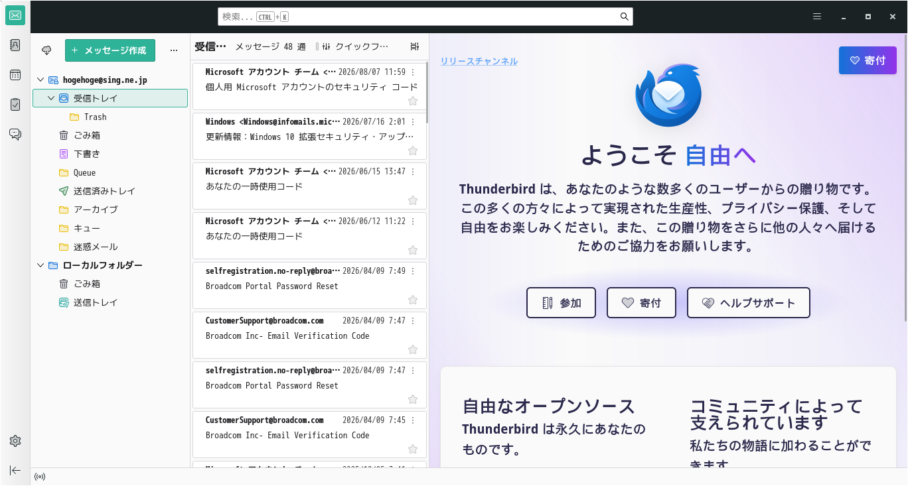Open Settings from the spaces toolbar
The height and width of the screenshot is (486, 908).
tap(15, 441)
